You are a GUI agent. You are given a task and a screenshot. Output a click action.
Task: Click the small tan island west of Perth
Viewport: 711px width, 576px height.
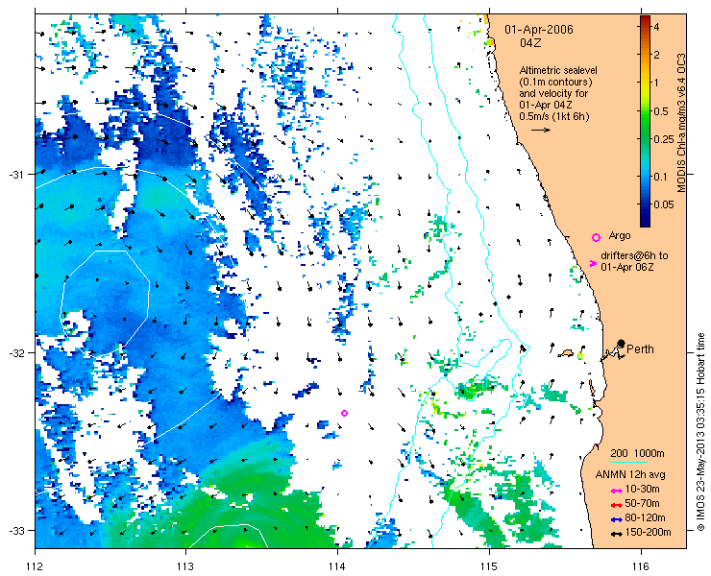pyautogui.click(x=566, y=352)
